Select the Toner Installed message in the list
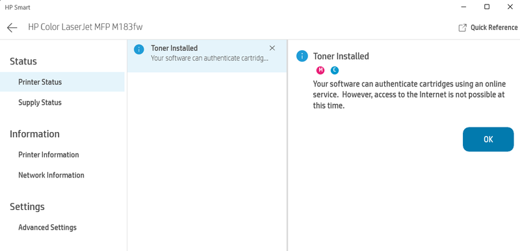The width and height of the screenshot is (520, 251). pos(207,56)
